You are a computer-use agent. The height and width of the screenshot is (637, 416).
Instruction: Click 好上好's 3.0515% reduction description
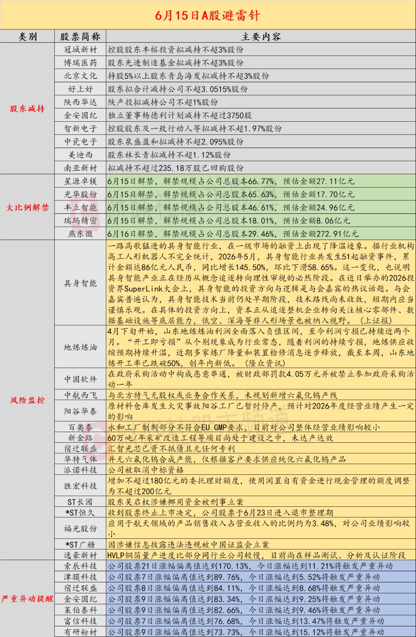(178, 89)
